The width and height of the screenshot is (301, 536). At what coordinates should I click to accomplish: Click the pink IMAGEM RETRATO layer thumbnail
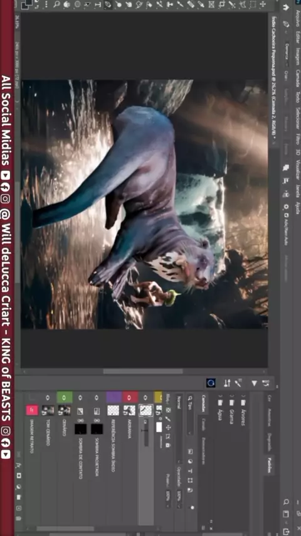(x=32, y=409)
